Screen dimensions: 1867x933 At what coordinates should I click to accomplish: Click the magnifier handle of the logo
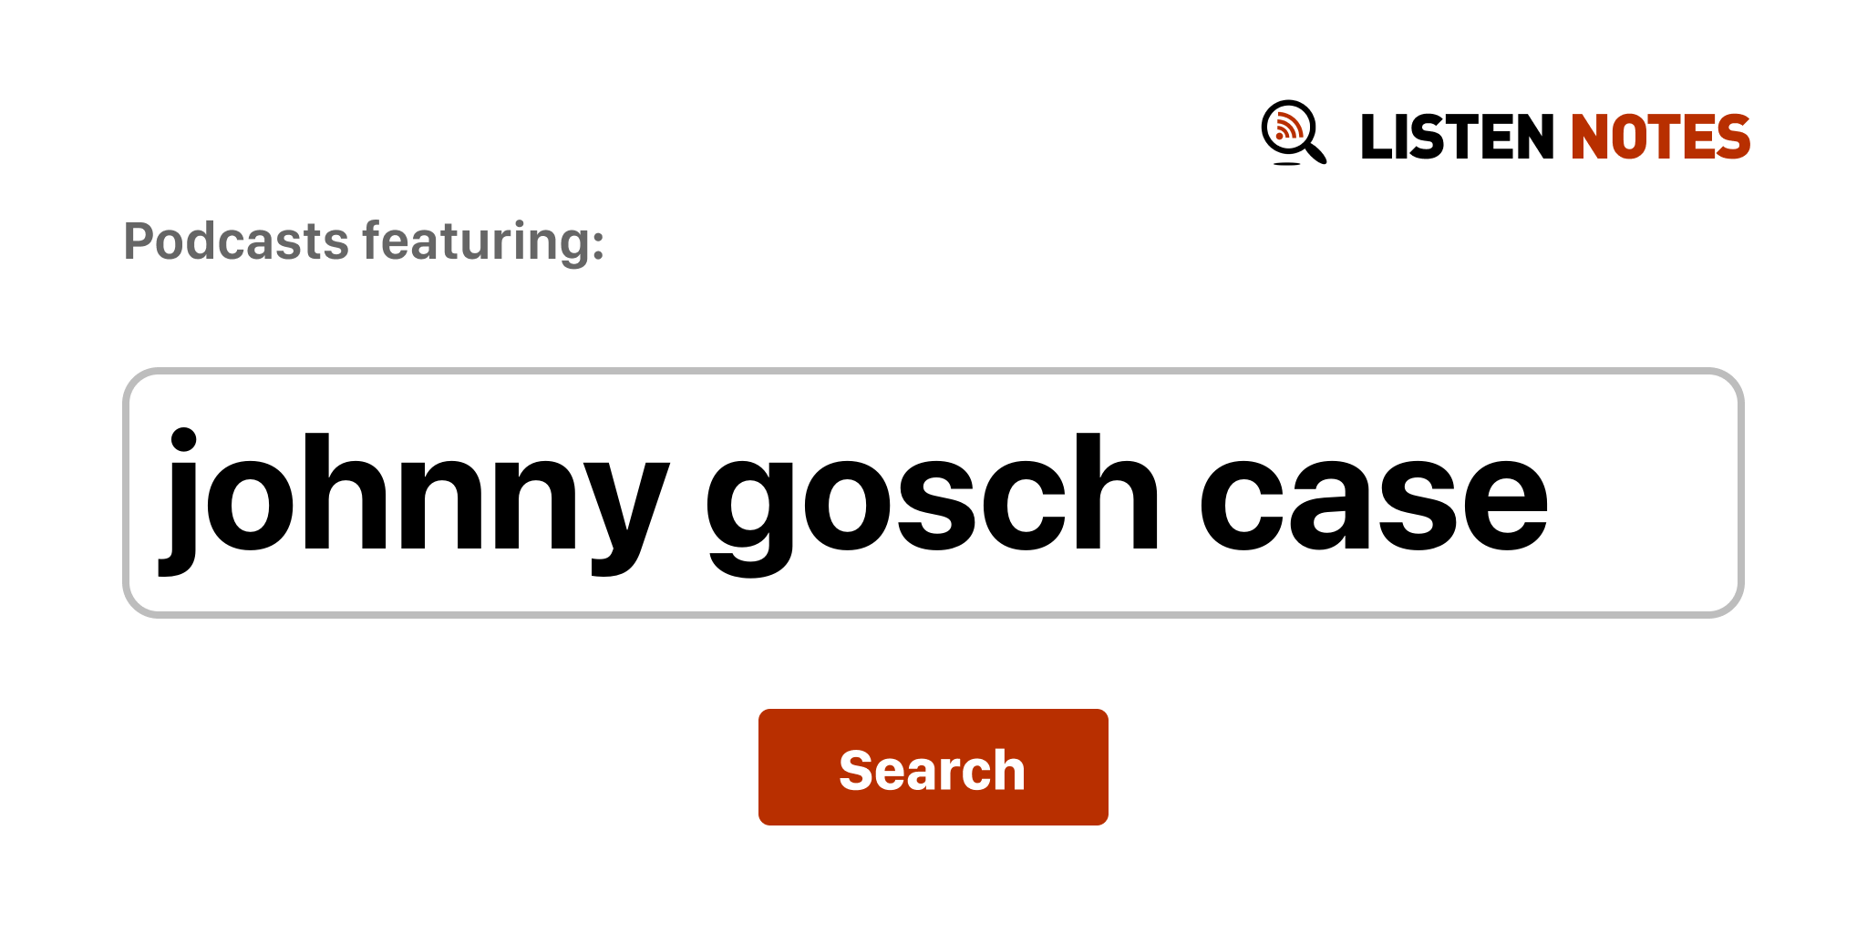(1315, 152)
